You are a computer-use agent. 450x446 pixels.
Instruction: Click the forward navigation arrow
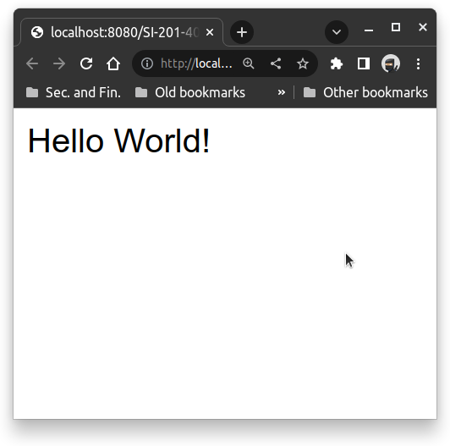(x=59, y=63)
